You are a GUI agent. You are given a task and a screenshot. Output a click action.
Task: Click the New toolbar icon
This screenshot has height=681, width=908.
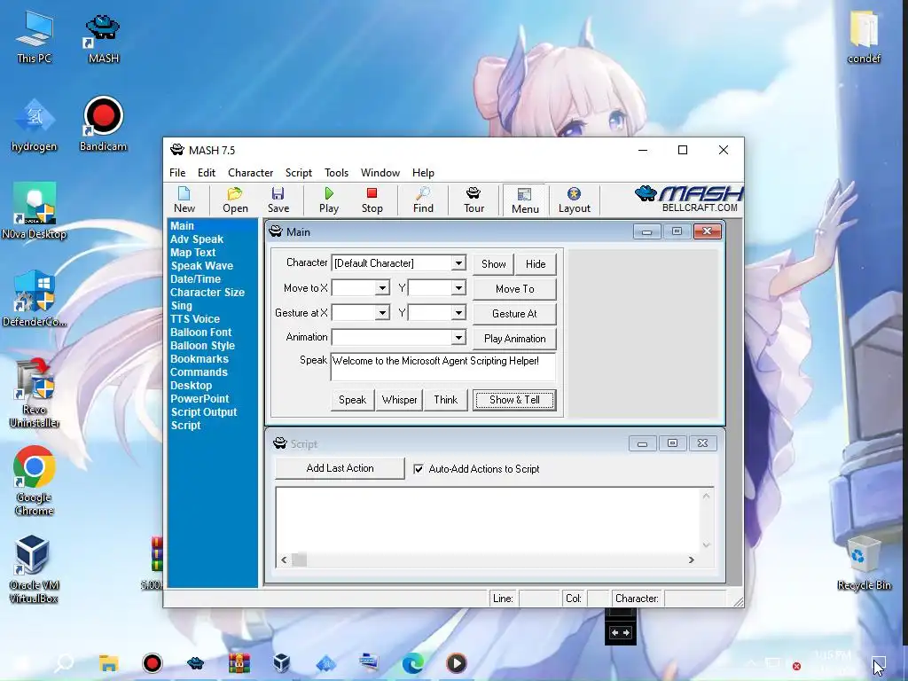[x=184, y=200]
